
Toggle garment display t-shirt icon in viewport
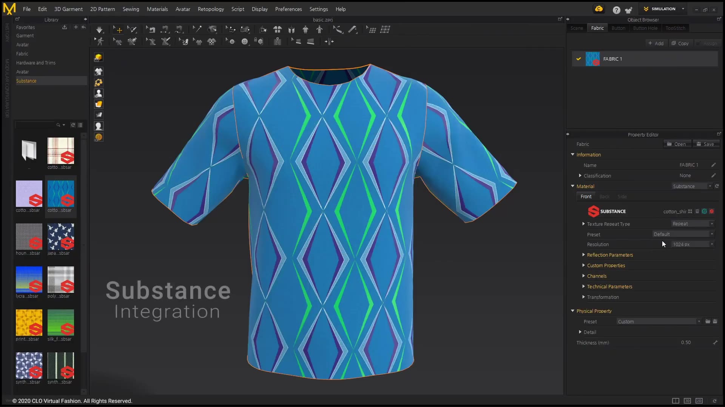pos(99,71)
